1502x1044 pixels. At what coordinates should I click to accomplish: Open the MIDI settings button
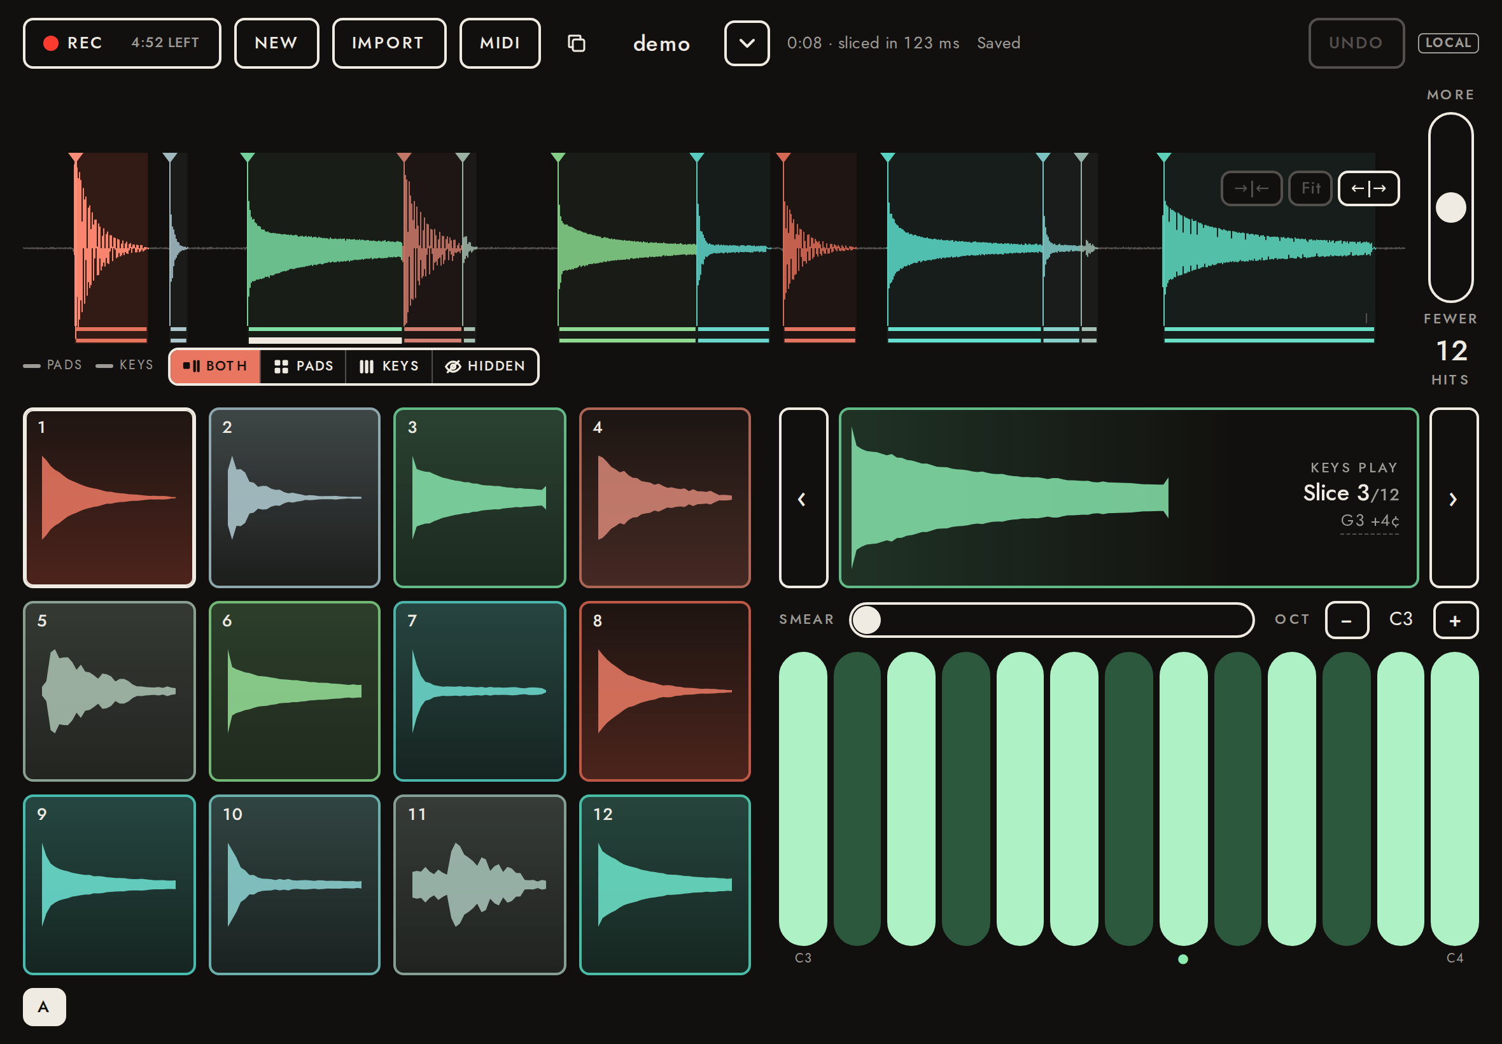[x=500, y=43]
